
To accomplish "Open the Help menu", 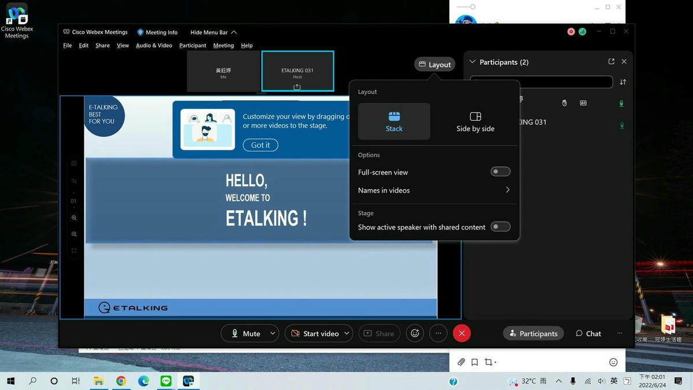I will tap(247, 46).
